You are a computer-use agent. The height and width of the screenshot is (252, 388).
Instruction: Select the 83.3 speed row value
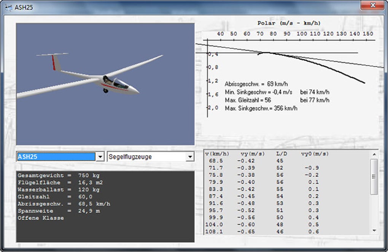pyautogui.click(x=216, y=189)
